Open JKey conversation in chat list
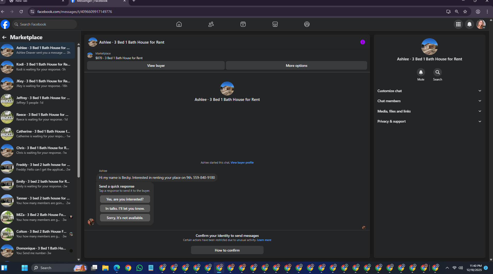The height and width of the screenshot is (274, 493). click(x=38, y=83)
